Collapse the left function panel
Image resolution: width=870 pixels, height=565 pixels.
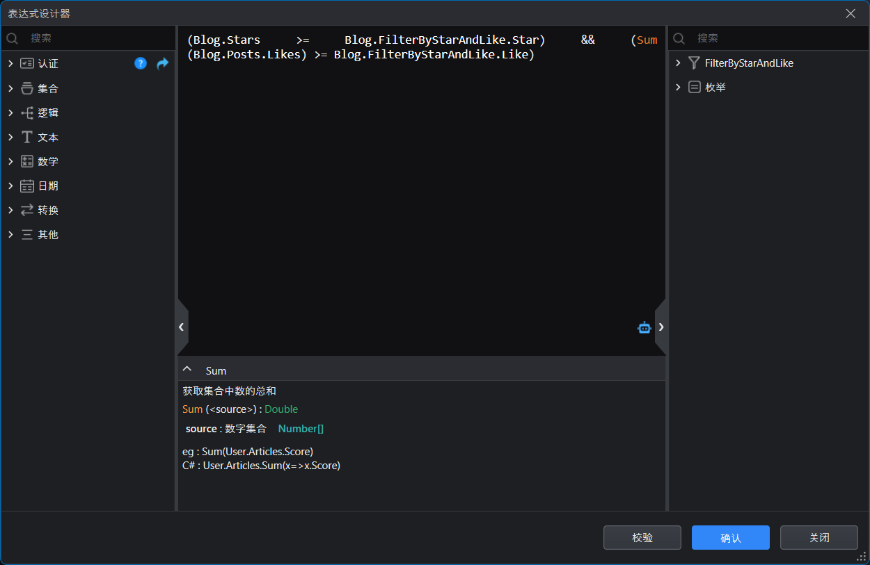coord(182,327)
